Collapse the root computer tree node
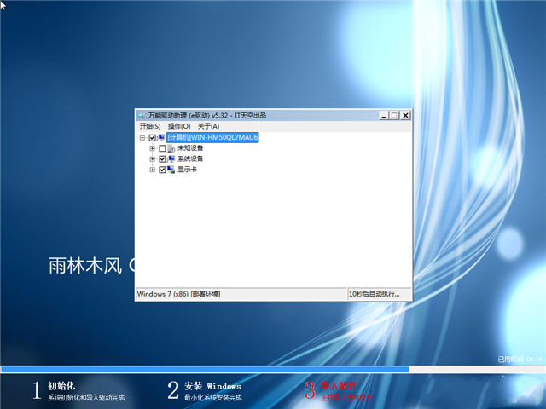 click(x=142, y=137)
